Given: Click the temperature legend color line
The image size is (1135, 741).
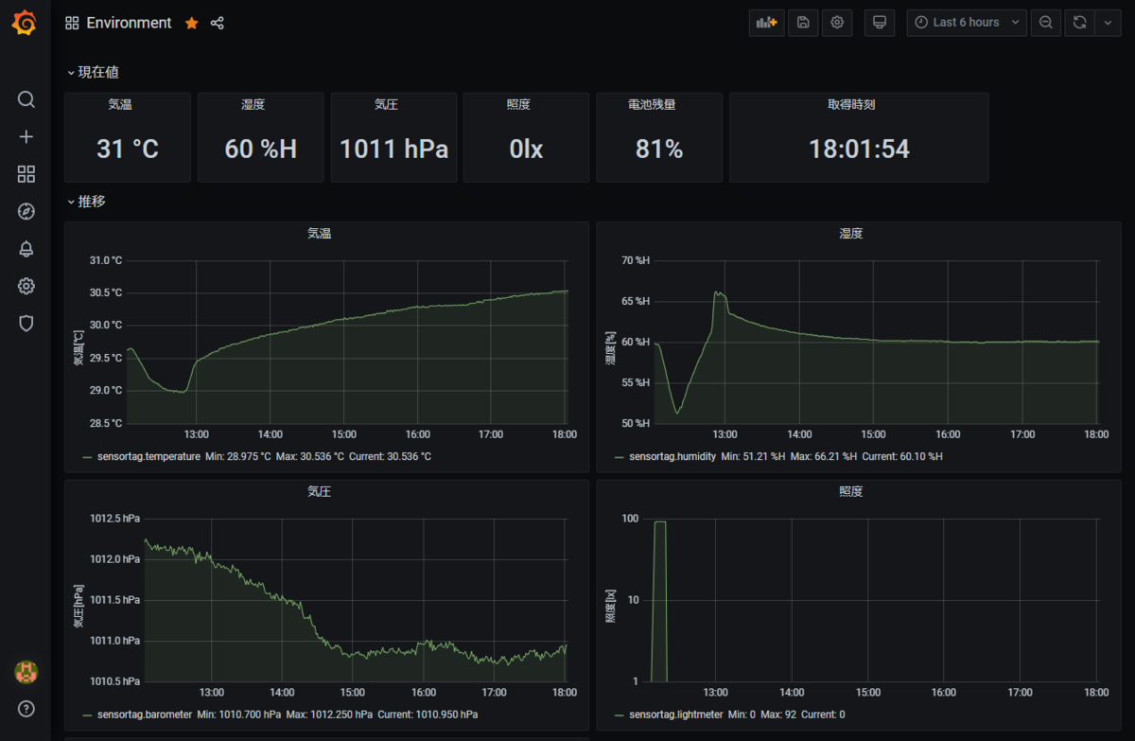Looking at the screenshot, I should point(88,457).
